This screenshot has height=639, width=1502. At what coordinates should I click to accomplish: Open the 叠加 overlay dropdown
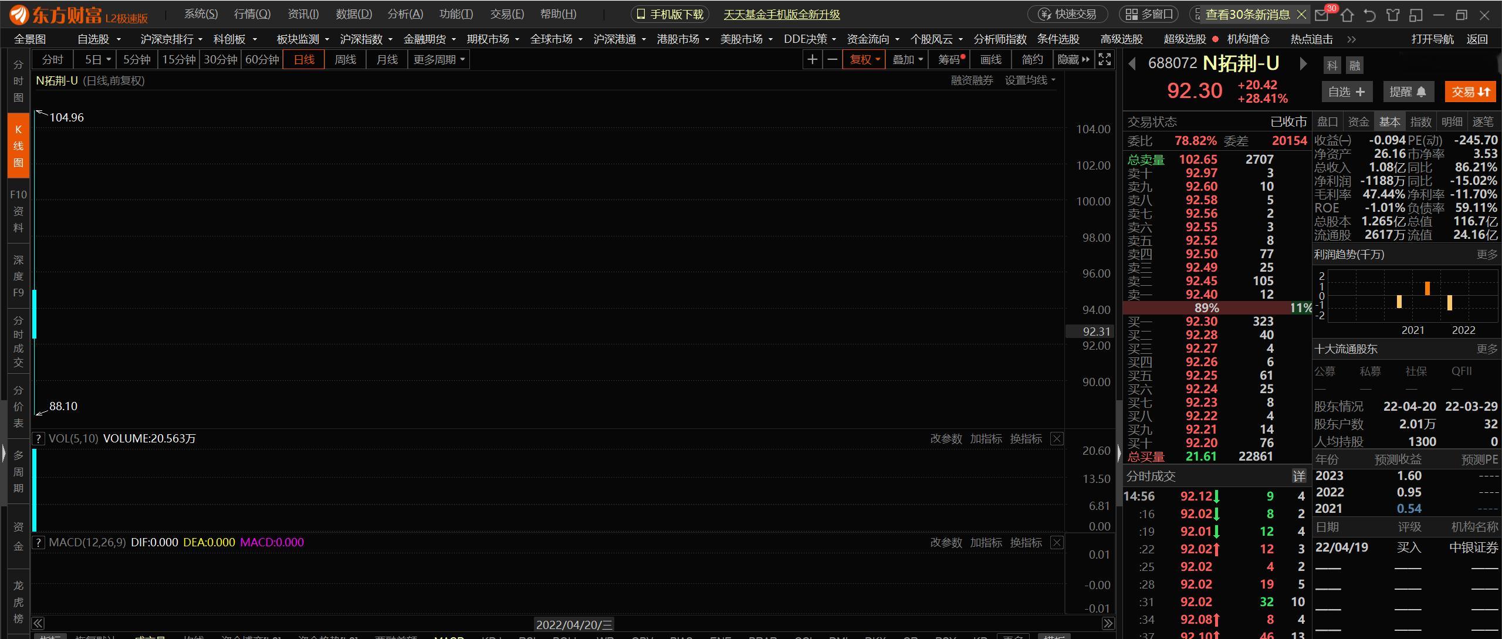coord(907,59)
